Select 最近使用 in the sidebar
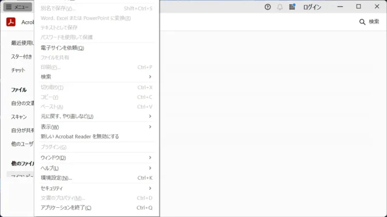The width and height of the screenshot is (387, 217). pyautogui.click(x=22, y=43)
